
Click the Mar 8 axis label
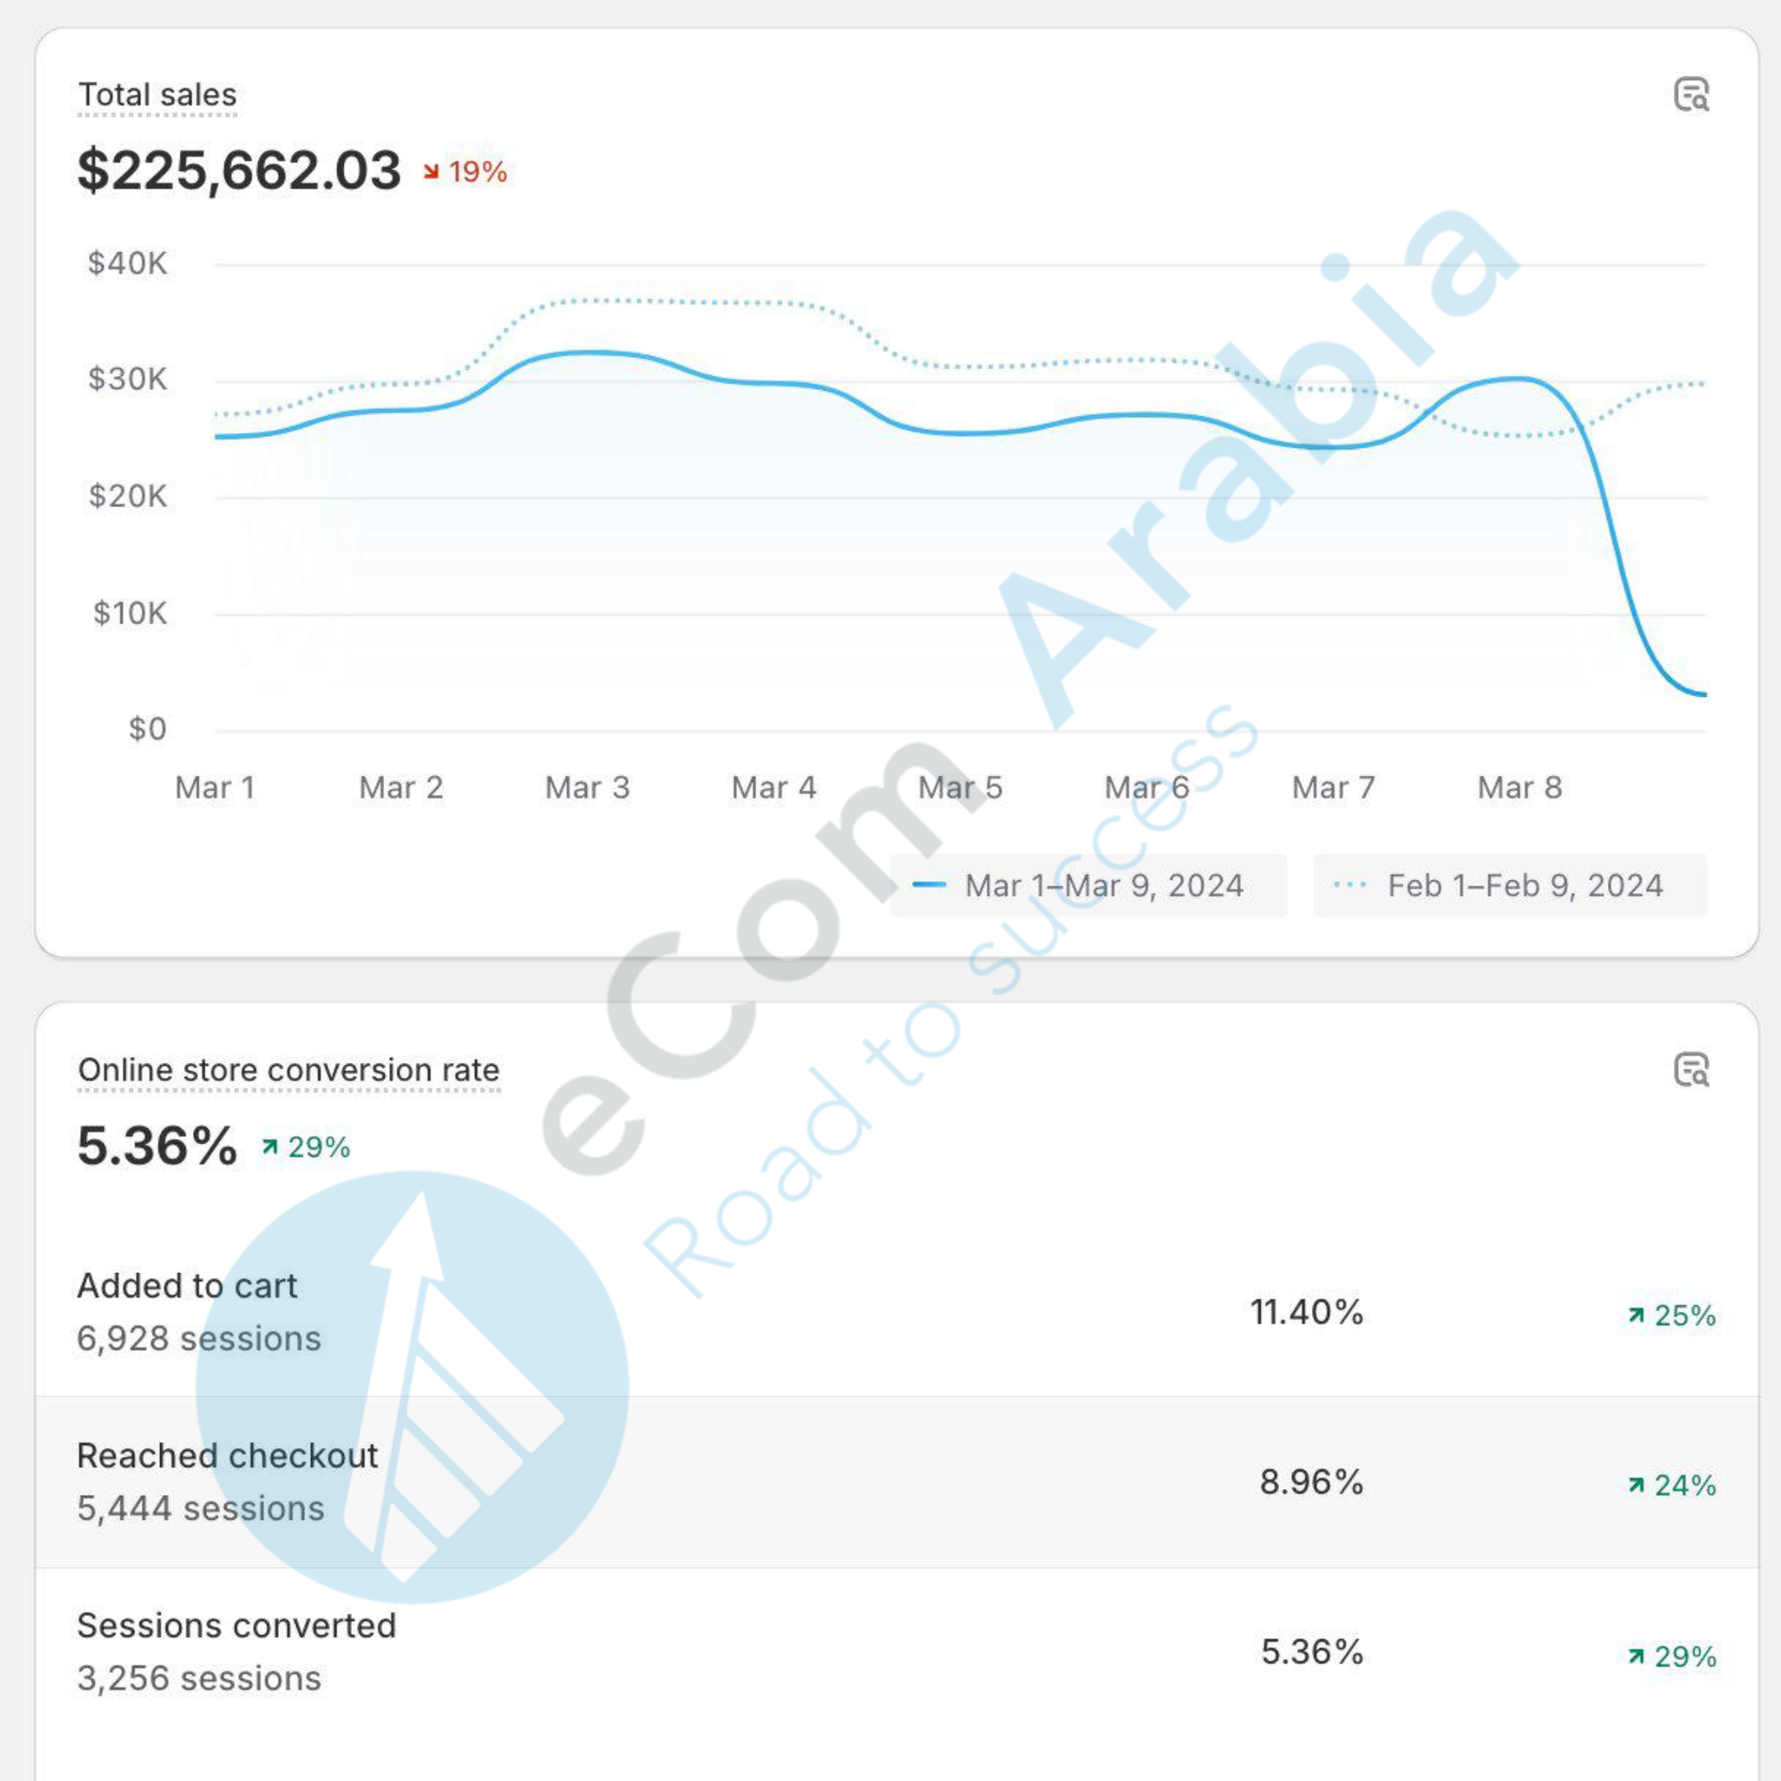tap(1519, 787)
